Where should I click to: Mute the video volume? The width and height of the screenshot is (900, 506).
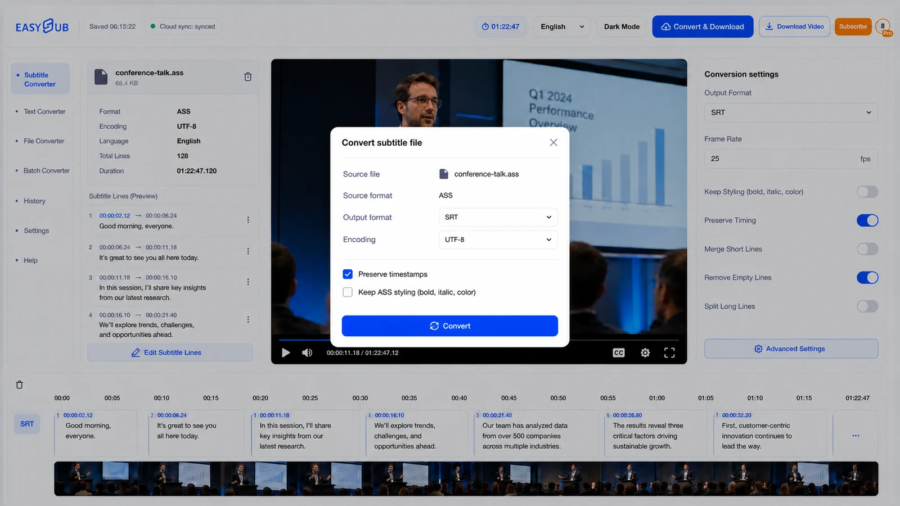pyautogui.click(x=307, y=353)
